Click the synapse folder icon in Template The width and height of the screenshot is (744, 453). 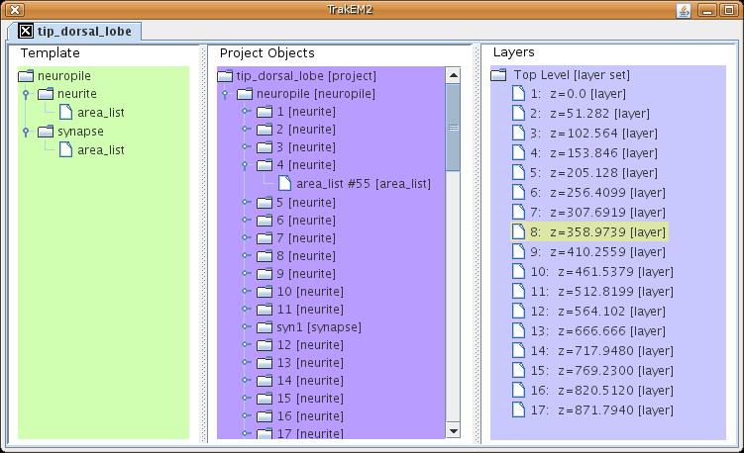(x=46, y=132)
